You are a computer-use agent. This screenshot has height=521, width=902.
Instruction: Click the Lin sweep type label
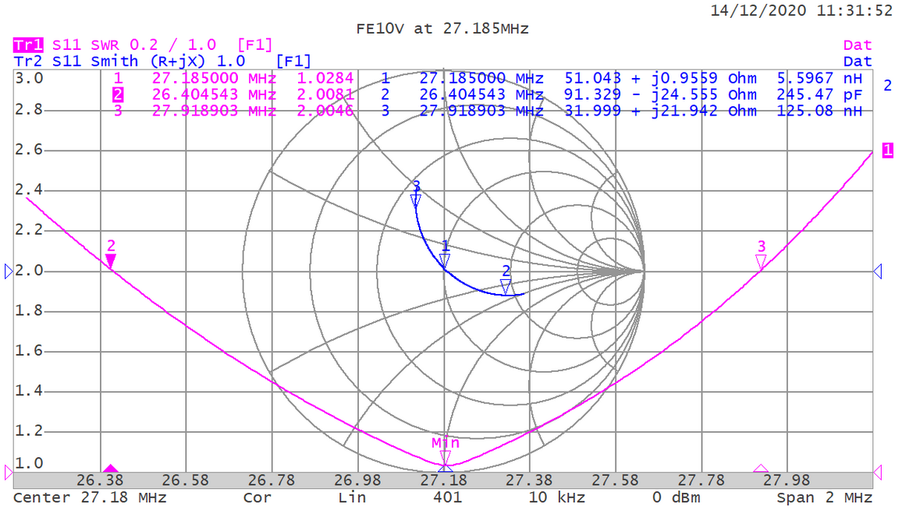pyautogui.click(x=352, y=498)
